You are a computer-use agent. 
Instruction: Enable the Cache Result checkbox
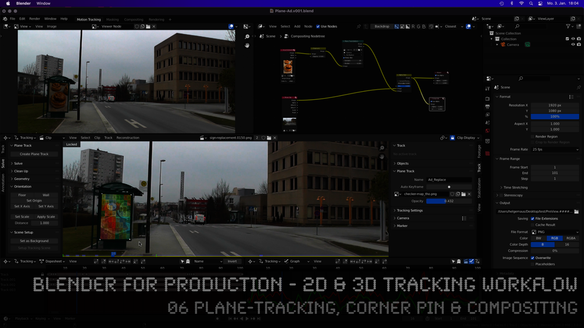533,225
